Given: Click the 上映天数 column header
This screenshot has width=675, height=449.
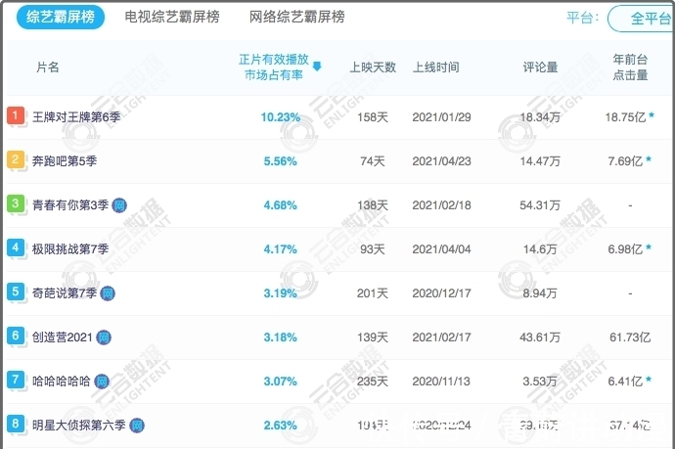Looking at the screenshot, I should pyautogui.click(x=373, y=67).
